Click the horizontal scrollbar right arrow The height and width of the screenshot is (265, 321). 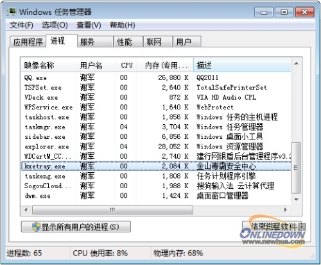pyautogui.click(x=286, y=210)
